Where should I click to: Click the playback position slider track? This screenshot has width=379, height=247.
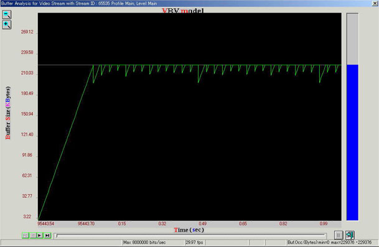(x=190, y=235)
